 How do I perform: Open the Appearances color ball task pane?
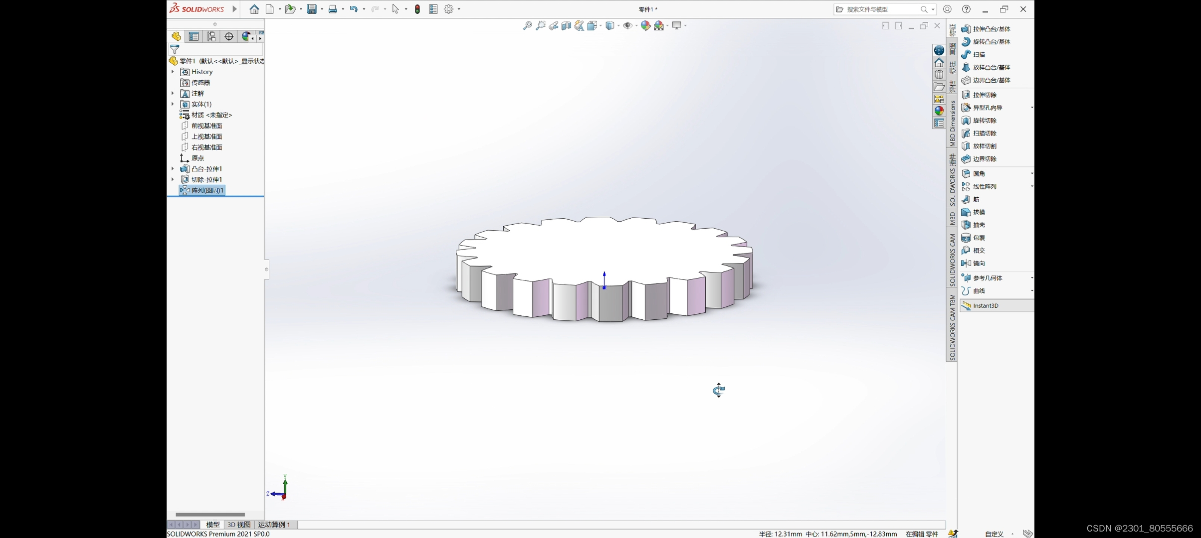(x=939, y=111)
